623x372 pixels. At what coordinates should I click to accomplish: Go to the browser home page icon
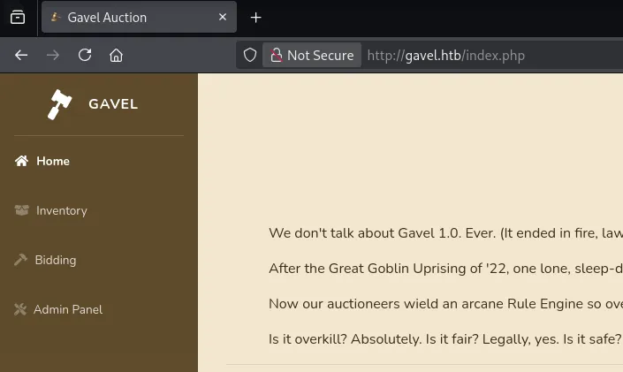pyautogui.click(x=116, y=55)
